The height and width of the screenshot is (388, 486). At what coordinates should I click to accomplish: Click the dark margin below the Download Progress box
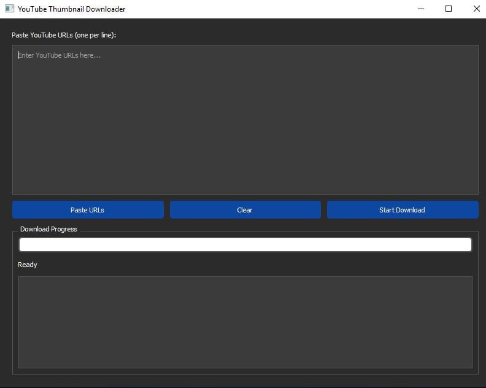click(245, 380)
